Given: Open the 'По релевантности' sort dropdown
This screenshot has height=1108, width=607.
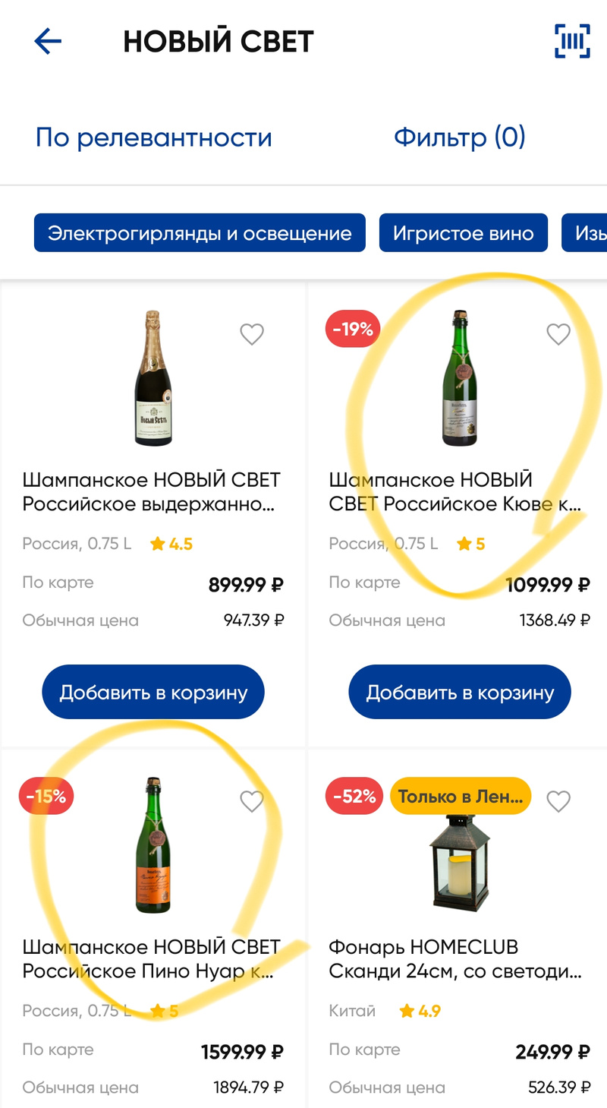Looking at the screenshot, I should [x=154, y=137].
